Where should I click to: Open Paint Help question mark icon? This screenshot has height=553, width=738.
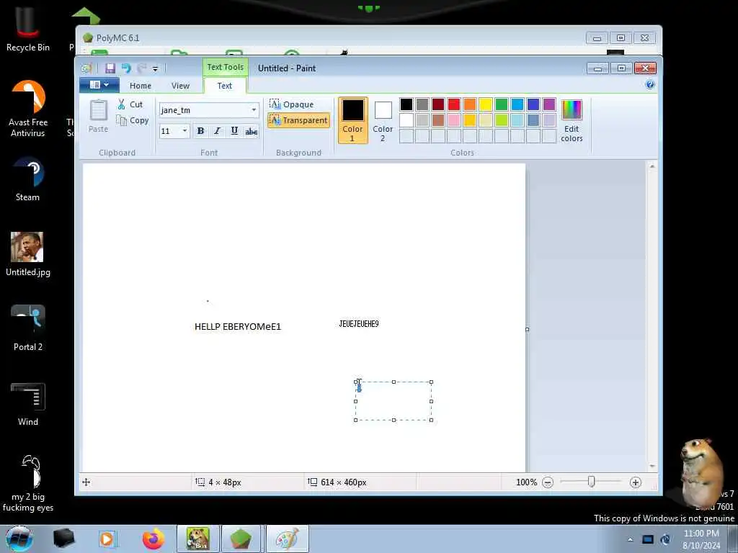pos(650,85)
